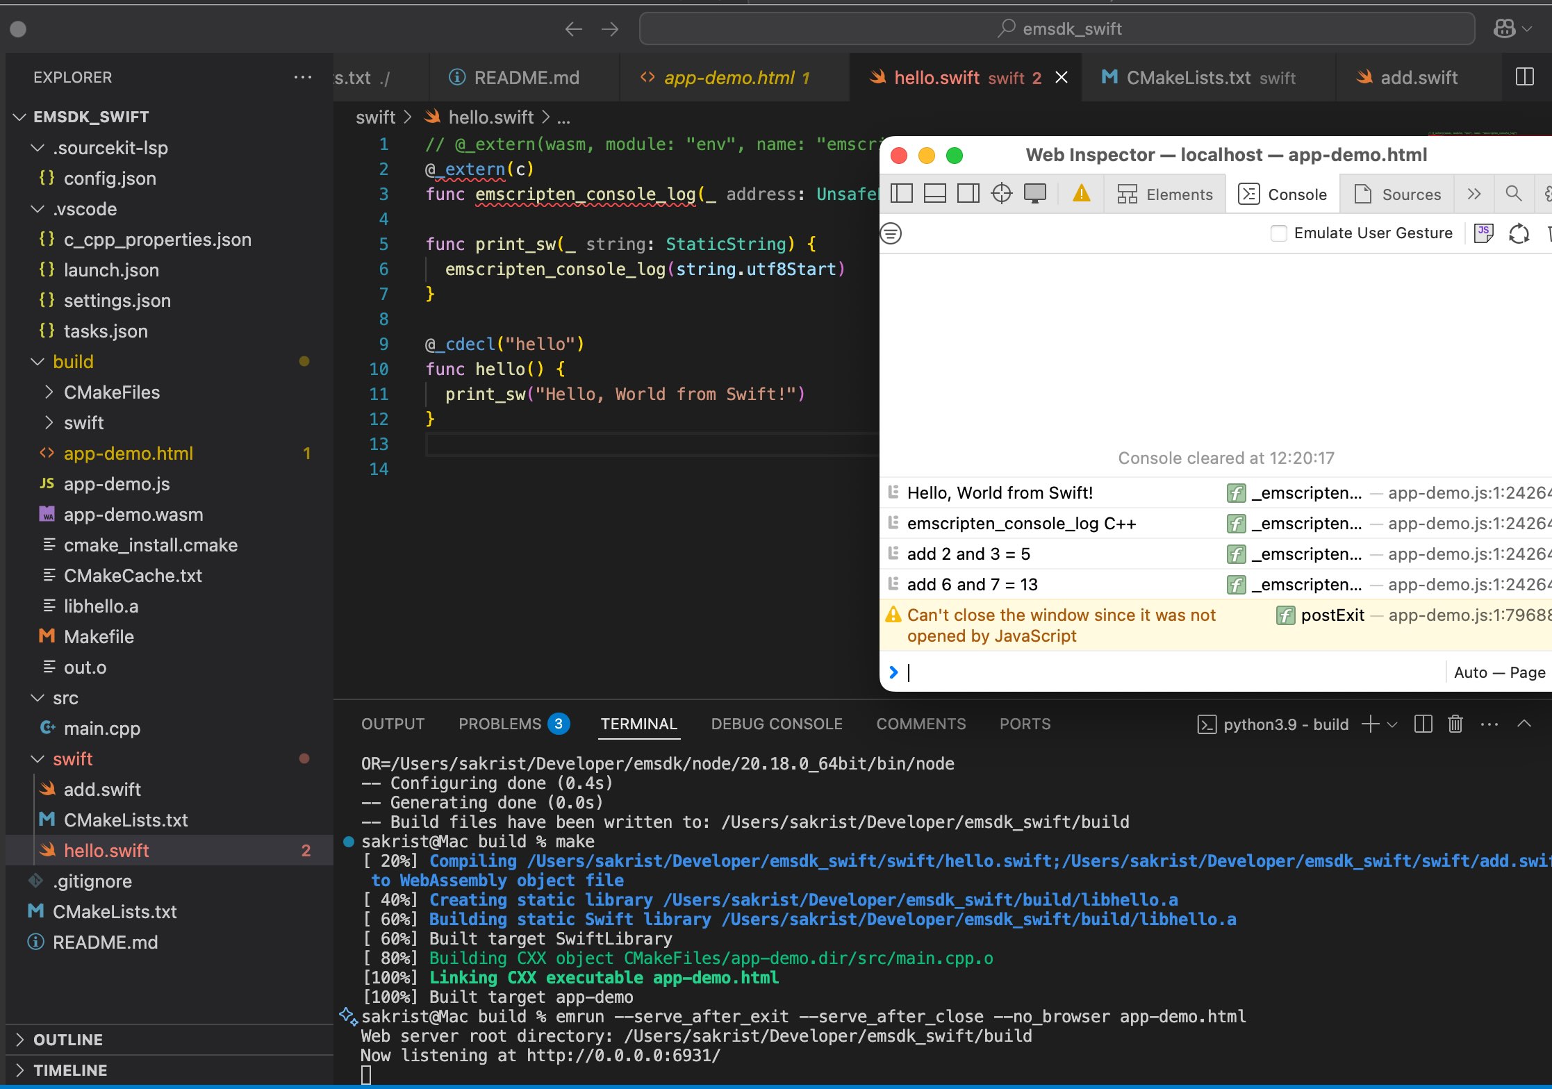
Task: Click the Web Inspector search magnifier icon
Action: tap(1513, 194)
